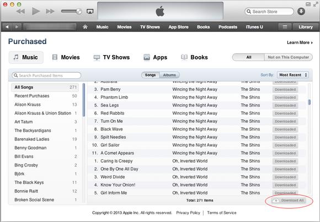Switch filter to Not on This Computer
This screenshot has height=222, width=320.
[x=288, y=57]
